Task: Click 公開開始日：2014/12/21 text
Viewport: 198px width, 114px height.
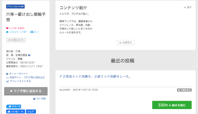Action: pos(20,63)
